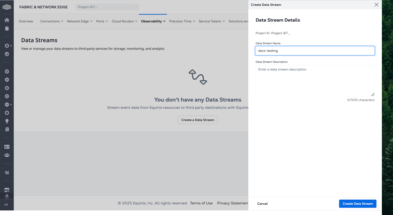
Task: Expand the Network Edge menu
Action: coord(80,21)
